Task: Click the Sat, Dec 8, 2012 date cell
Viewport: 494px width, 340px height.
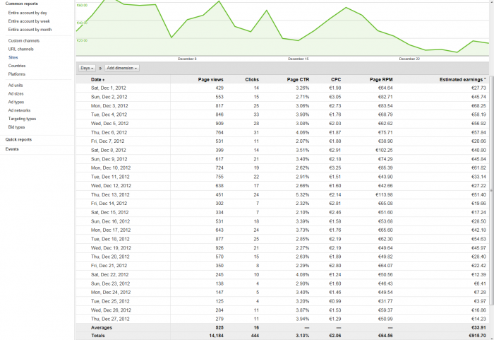Action: 109,151
